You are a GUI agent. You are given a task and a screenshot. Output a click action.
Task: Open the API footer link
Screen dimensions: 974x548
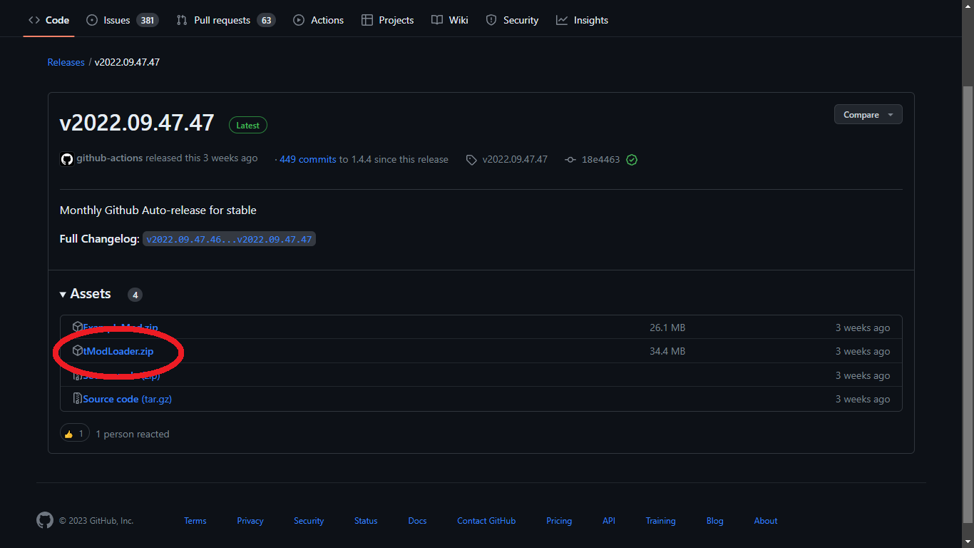[609, 521]
